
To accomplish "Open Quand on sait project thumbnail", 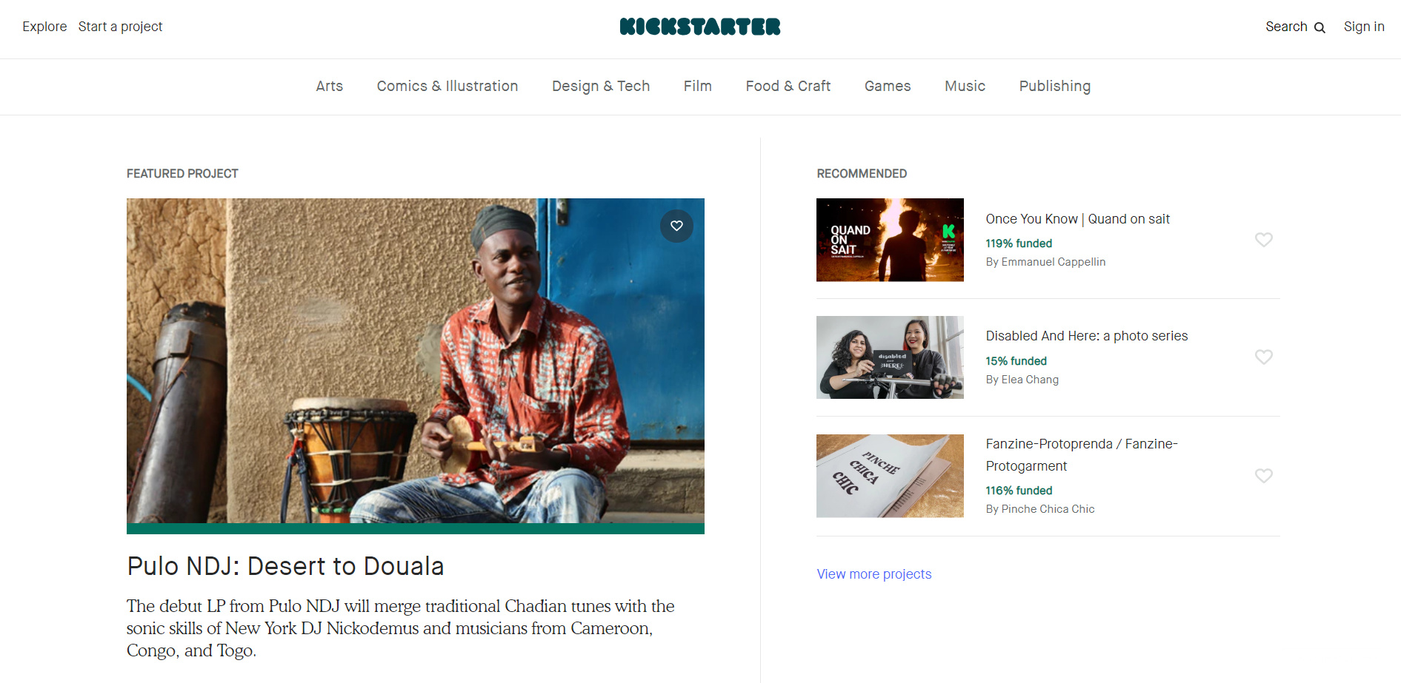I will click(x=890, y=240).
